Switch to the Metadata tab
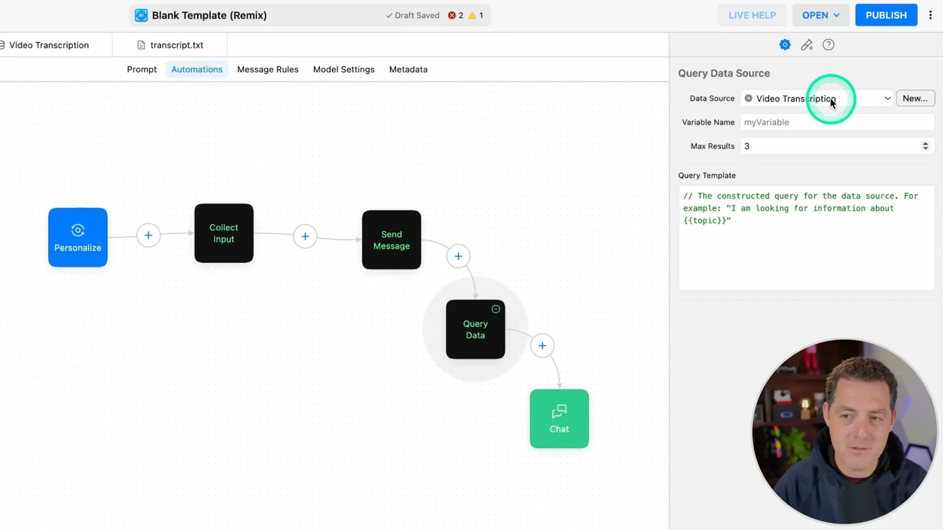 (408, 69)
